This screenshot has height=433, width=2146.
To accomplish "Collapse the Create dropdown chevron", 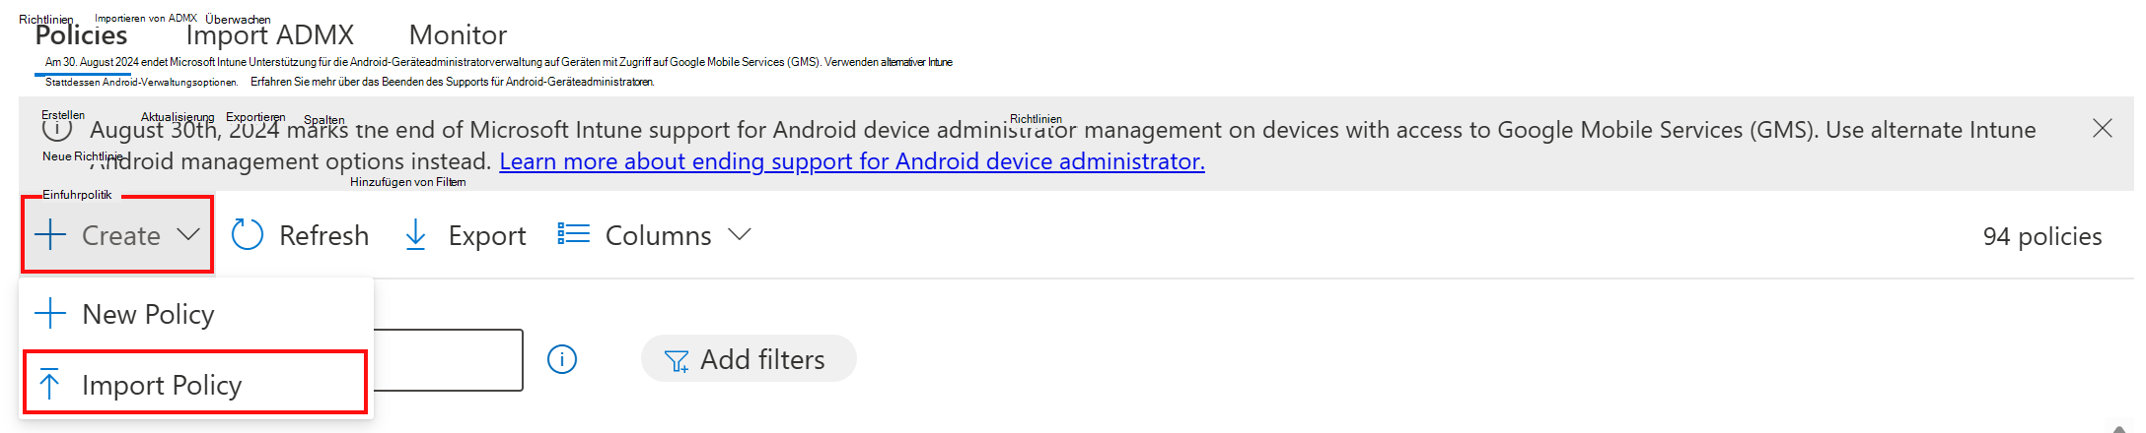I will (x=188, y=234).
